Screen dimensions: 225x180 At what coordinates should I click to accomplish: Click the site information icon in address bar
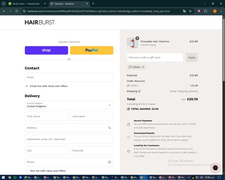[x=24, y=11]
